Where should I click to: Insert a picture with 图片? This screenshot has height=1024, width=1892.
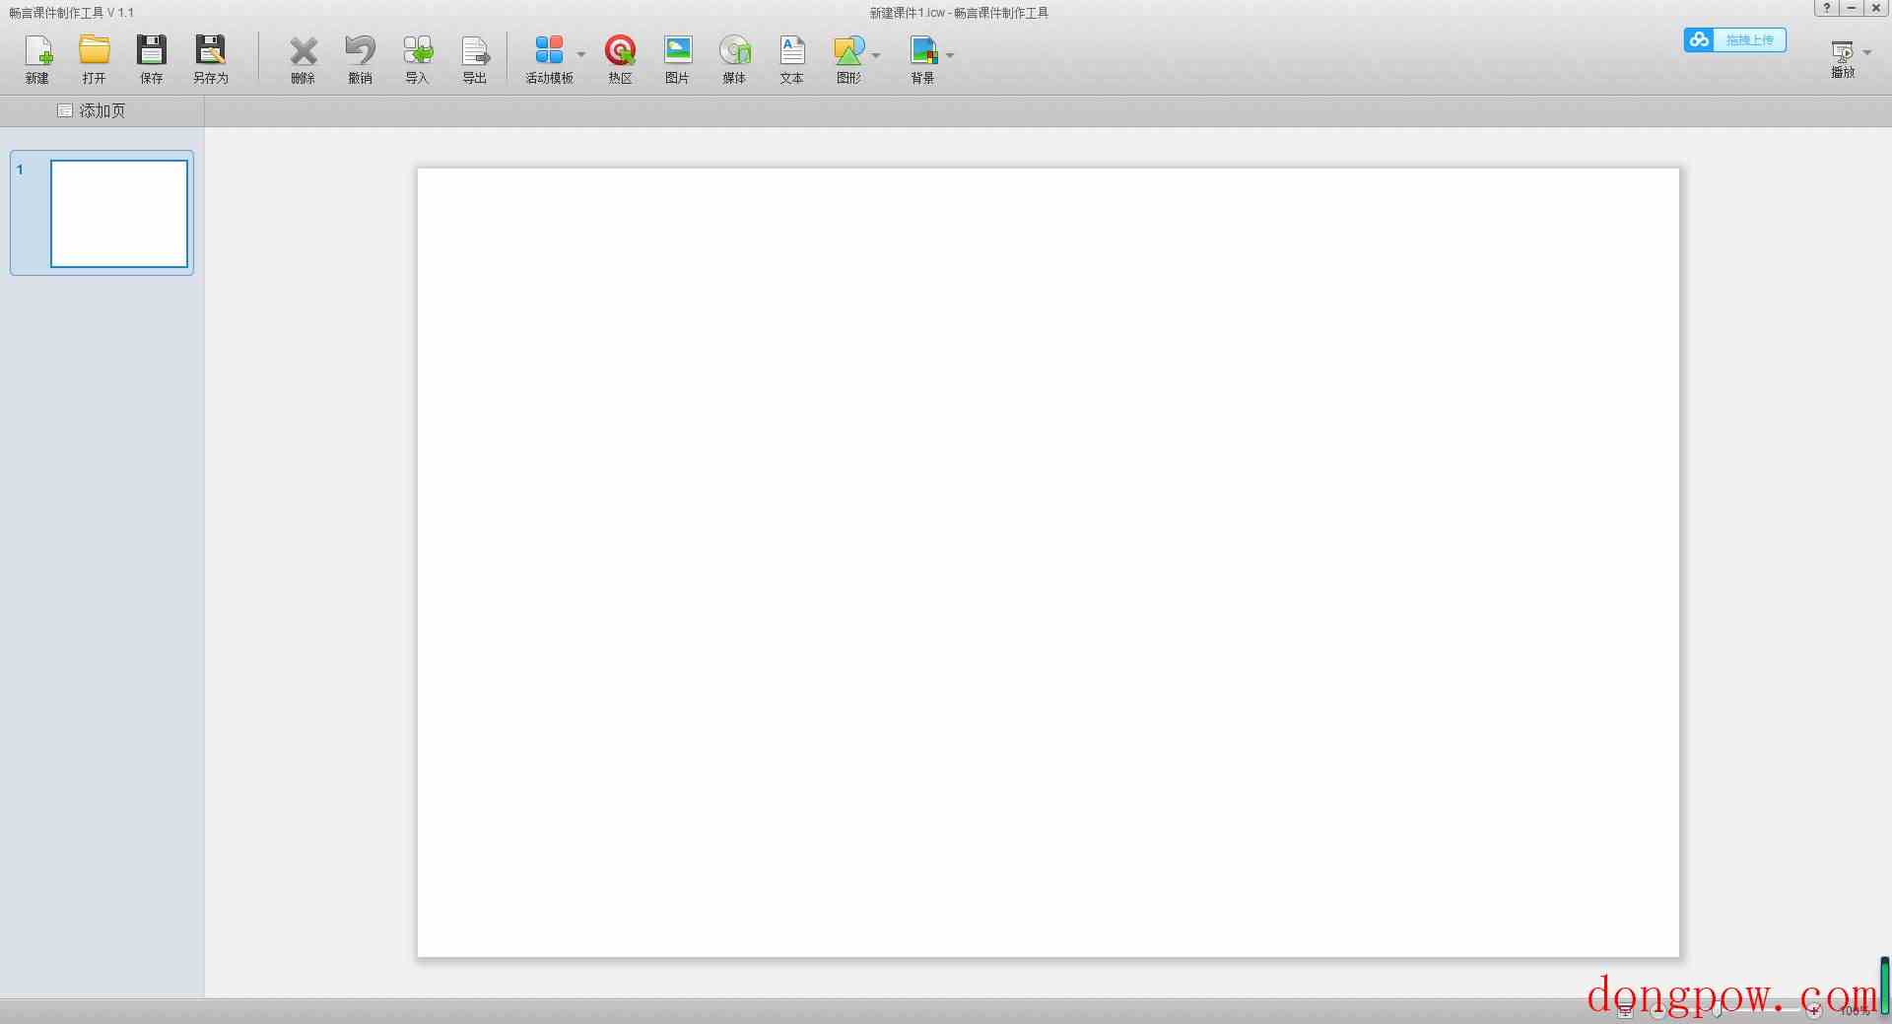point(678,59)
